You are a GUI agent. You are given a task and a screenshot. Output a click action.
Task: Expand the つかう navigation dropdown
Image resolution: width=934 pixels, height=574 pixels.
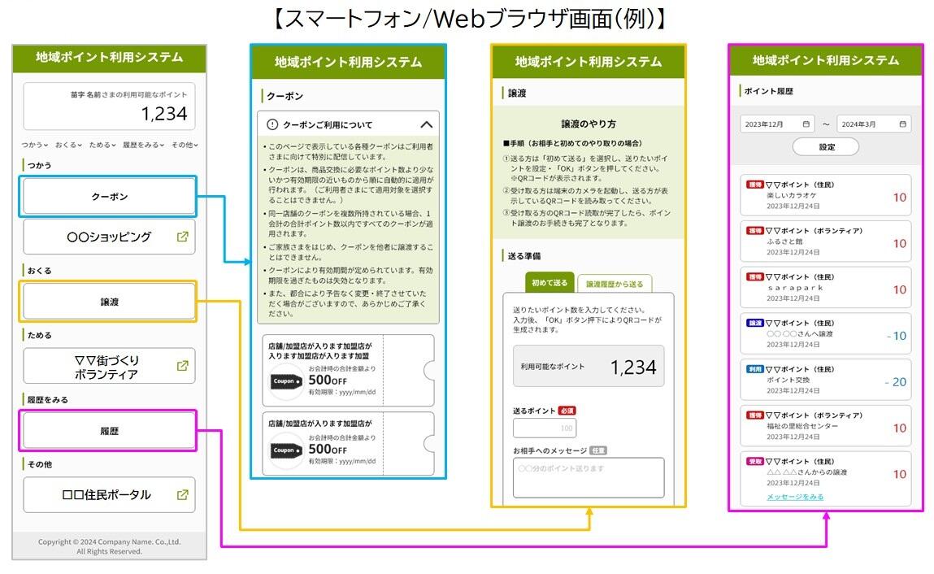[x=35, y=145]
